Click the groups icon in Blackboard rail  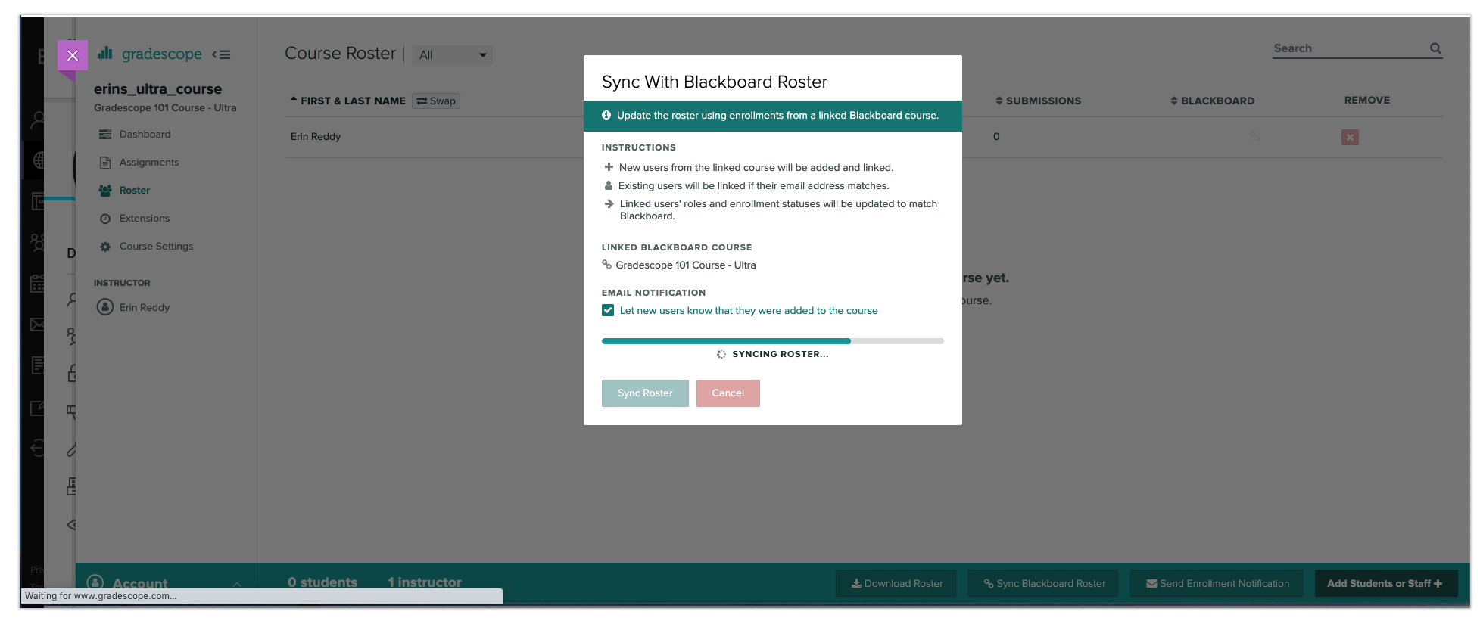point(37,242)
